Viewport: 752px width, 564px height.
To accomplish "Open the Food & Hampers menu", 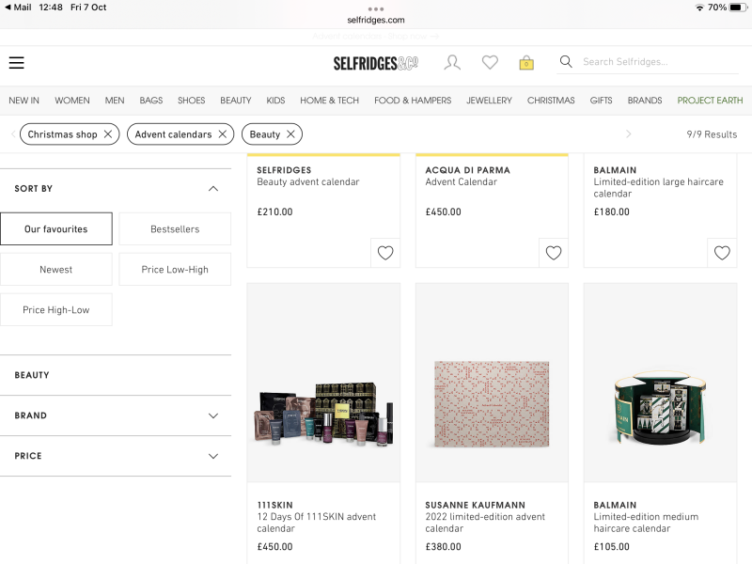I will coord(413,101).
